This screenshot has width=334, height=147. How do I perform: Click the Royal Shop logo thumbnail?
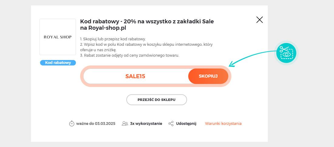pyautogui.click(x=58, y=37)
